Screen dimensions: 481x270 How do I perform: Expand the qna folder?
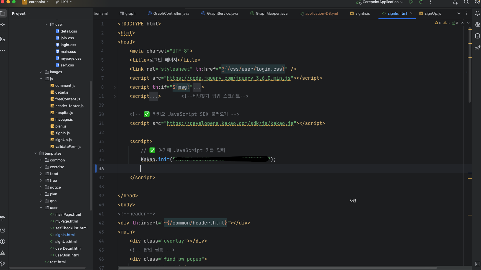pos(41,201)
